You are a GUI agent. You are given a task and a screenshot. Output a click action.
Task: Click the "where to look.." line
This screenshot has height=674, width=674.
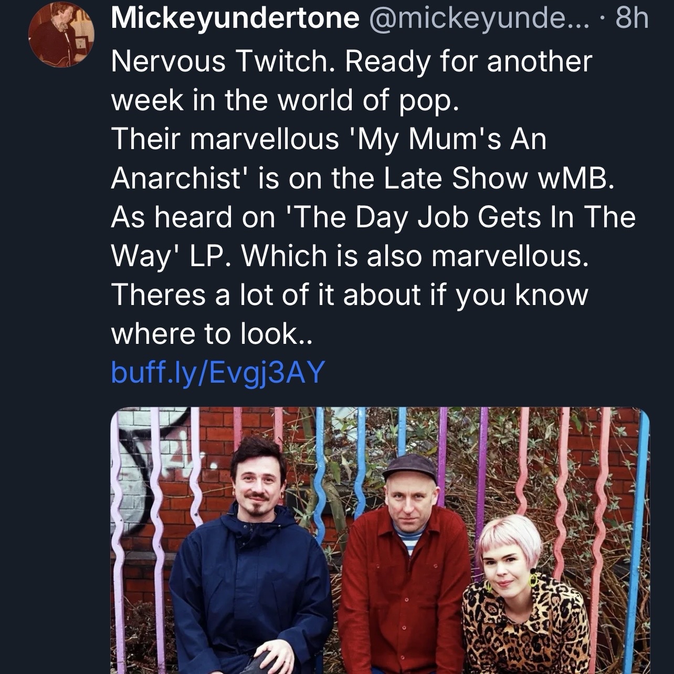point(212,333)
